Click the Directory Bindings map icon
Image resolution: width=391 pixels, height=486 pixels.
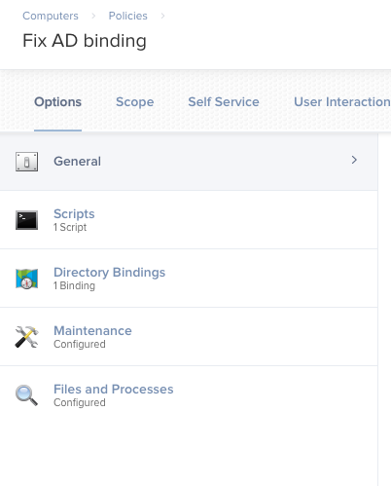pos(26,279)
